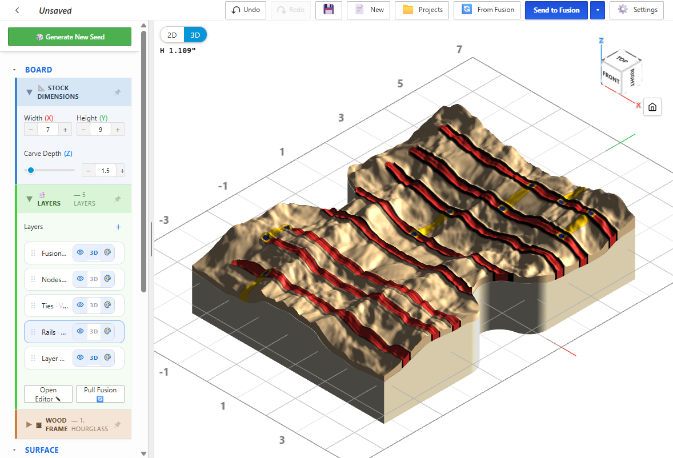Increase Carve Depth value
673x458 pixels.
point(122,171)
